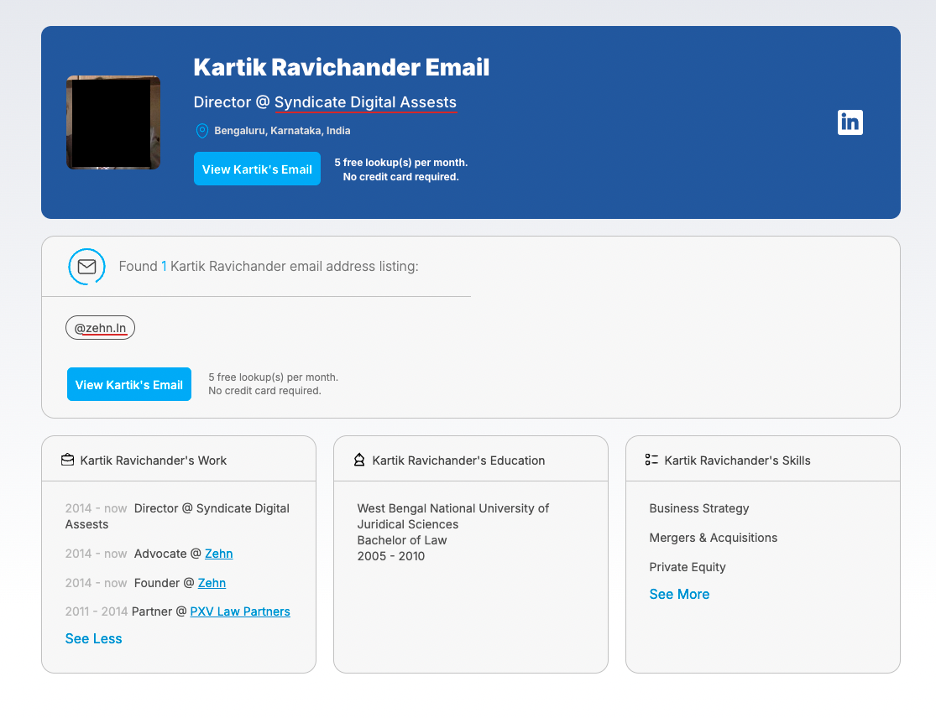Click the profile photo thumbnail
Viewport: 936px width, 718px height.
pos(113,122)
